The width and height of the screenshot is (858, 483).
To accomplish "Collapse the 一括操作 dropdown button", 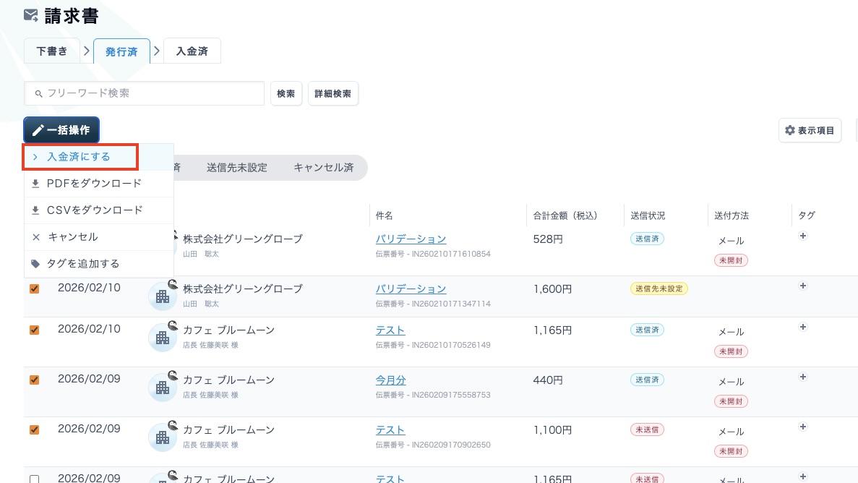I will [x=61, y=130].
